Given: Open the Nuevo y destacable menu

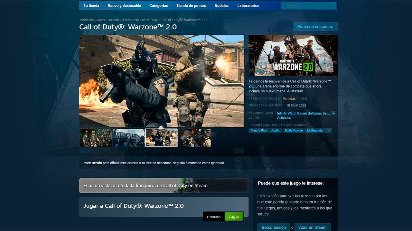Looking at the screenshot, I should click(124, 5).
